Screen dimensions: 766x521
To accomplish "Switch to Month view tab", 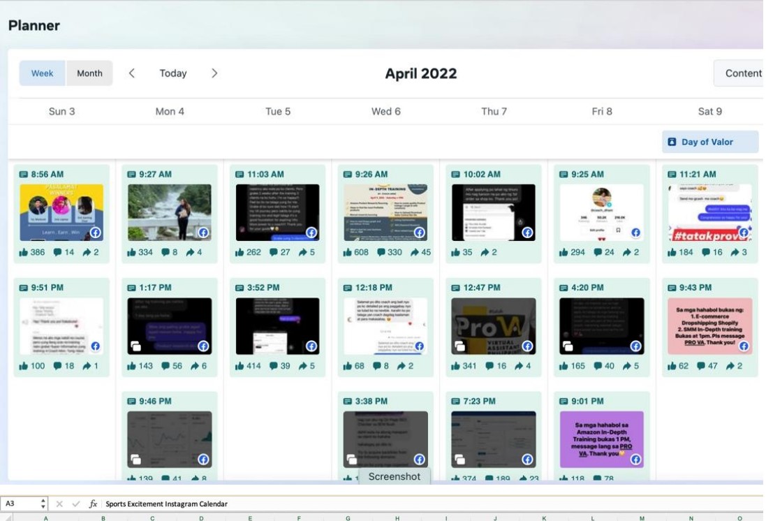I will pos(89,73).
